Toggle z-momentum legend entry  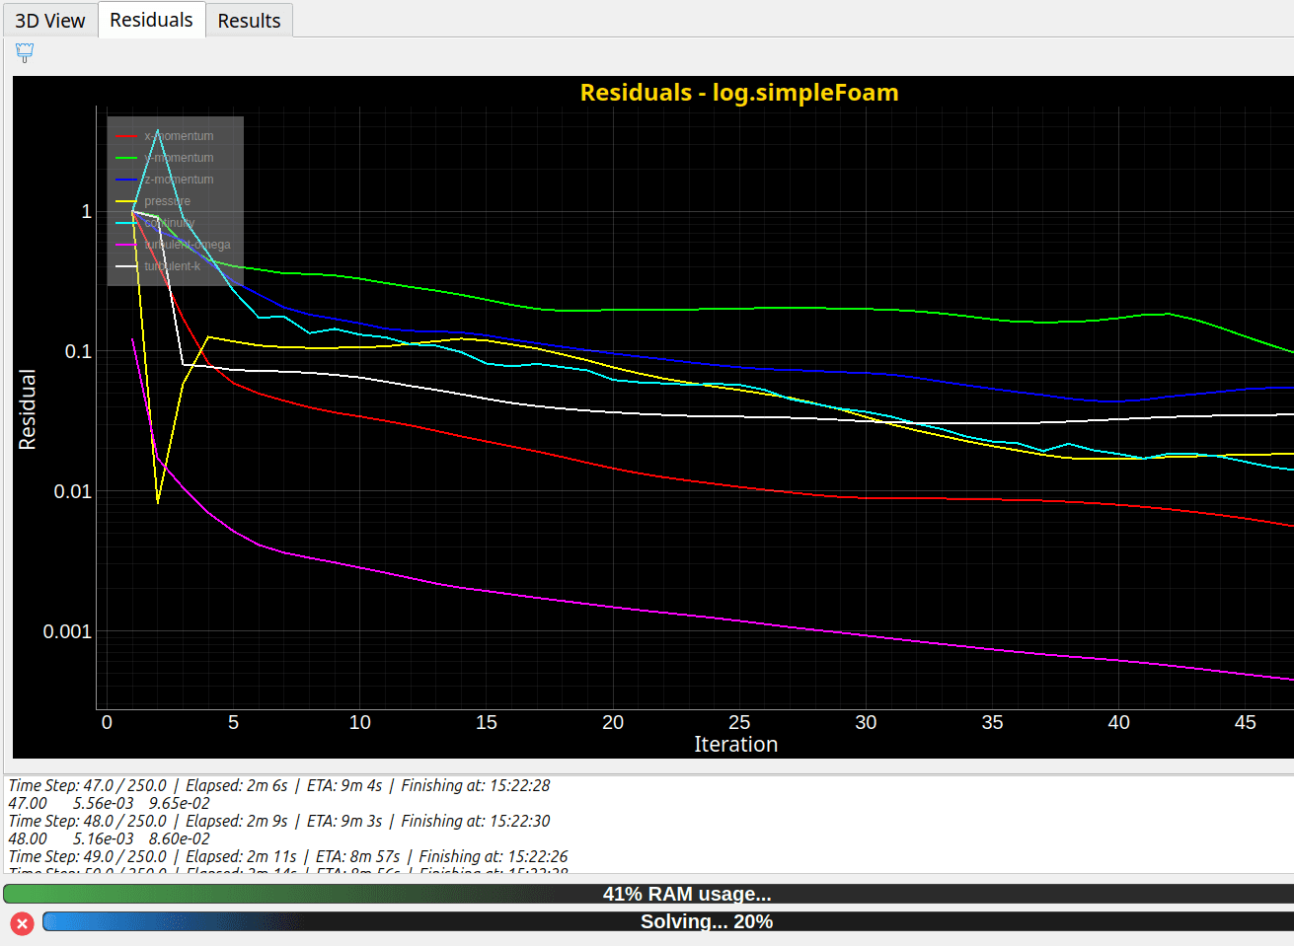[164, 180]
